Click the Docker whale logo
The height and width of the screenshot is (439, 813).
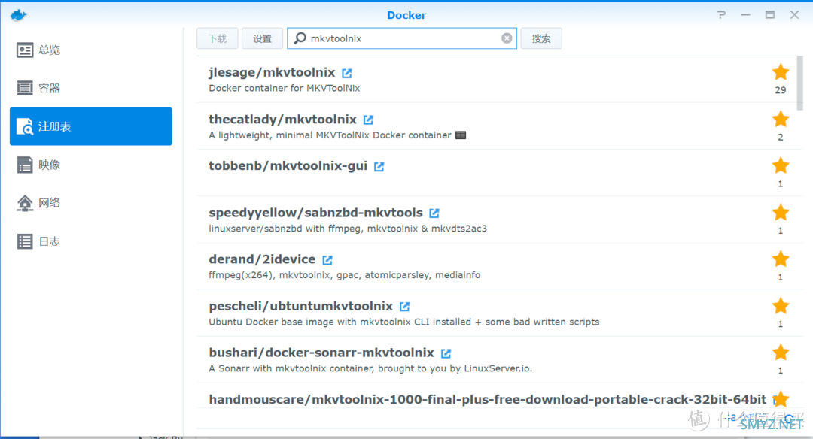pos(19,15)
